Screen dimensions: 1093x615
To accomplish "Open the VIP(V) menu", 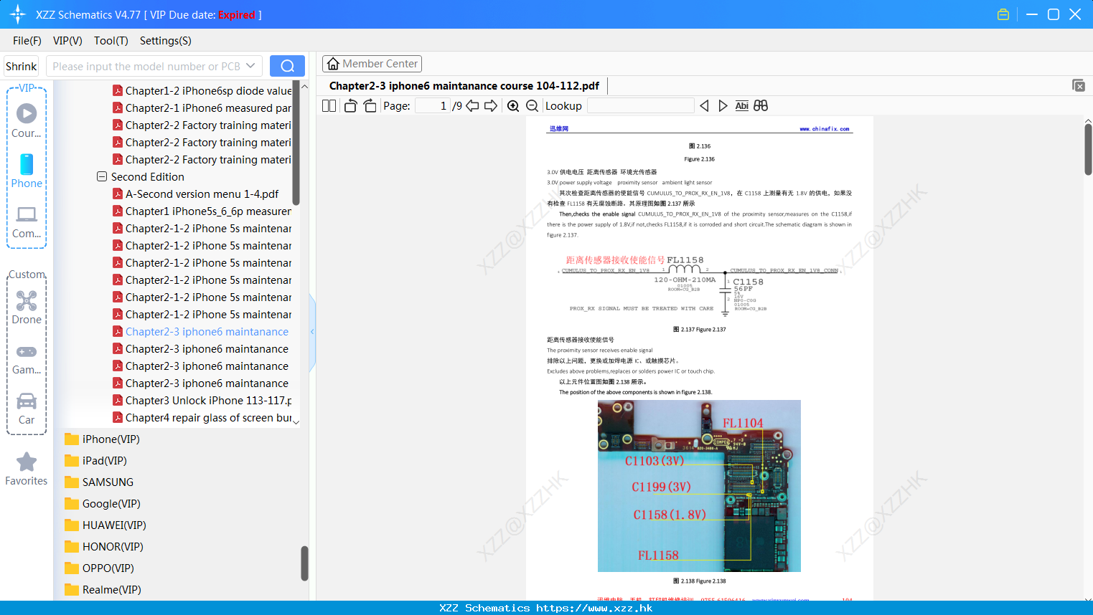I will tap(67, 41).
